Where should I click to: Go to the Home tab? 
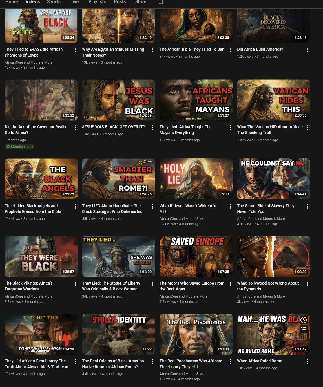[12, 2]
